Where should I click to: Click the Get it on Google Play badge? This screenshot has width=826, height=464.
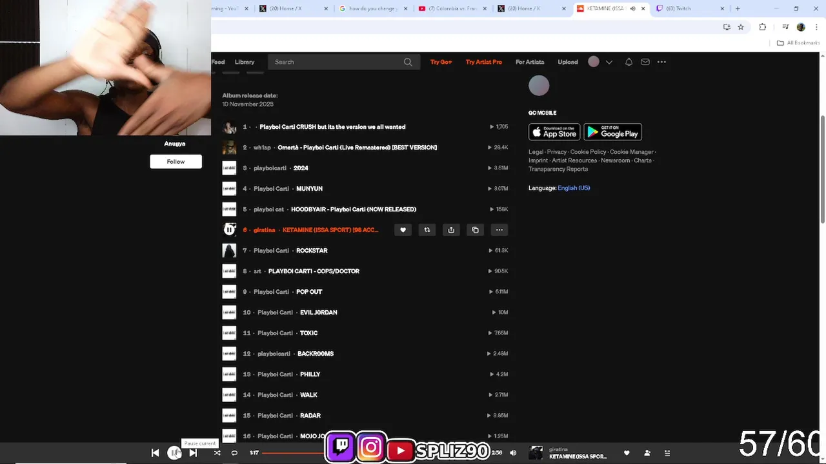coord(612,131)
